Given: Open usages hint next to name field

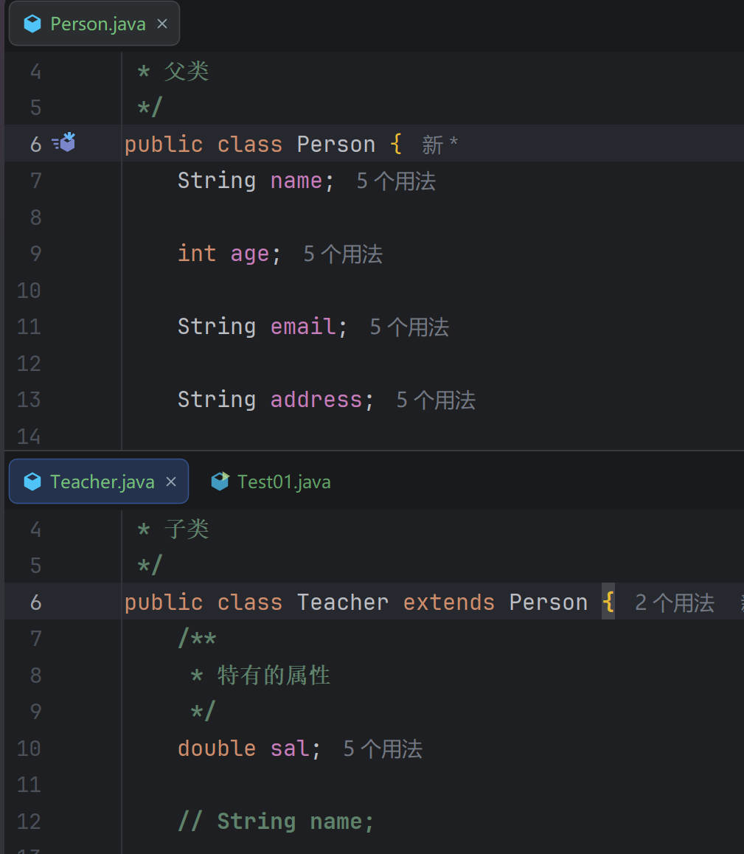Looking at the screenshot, I should coord(396,181).
